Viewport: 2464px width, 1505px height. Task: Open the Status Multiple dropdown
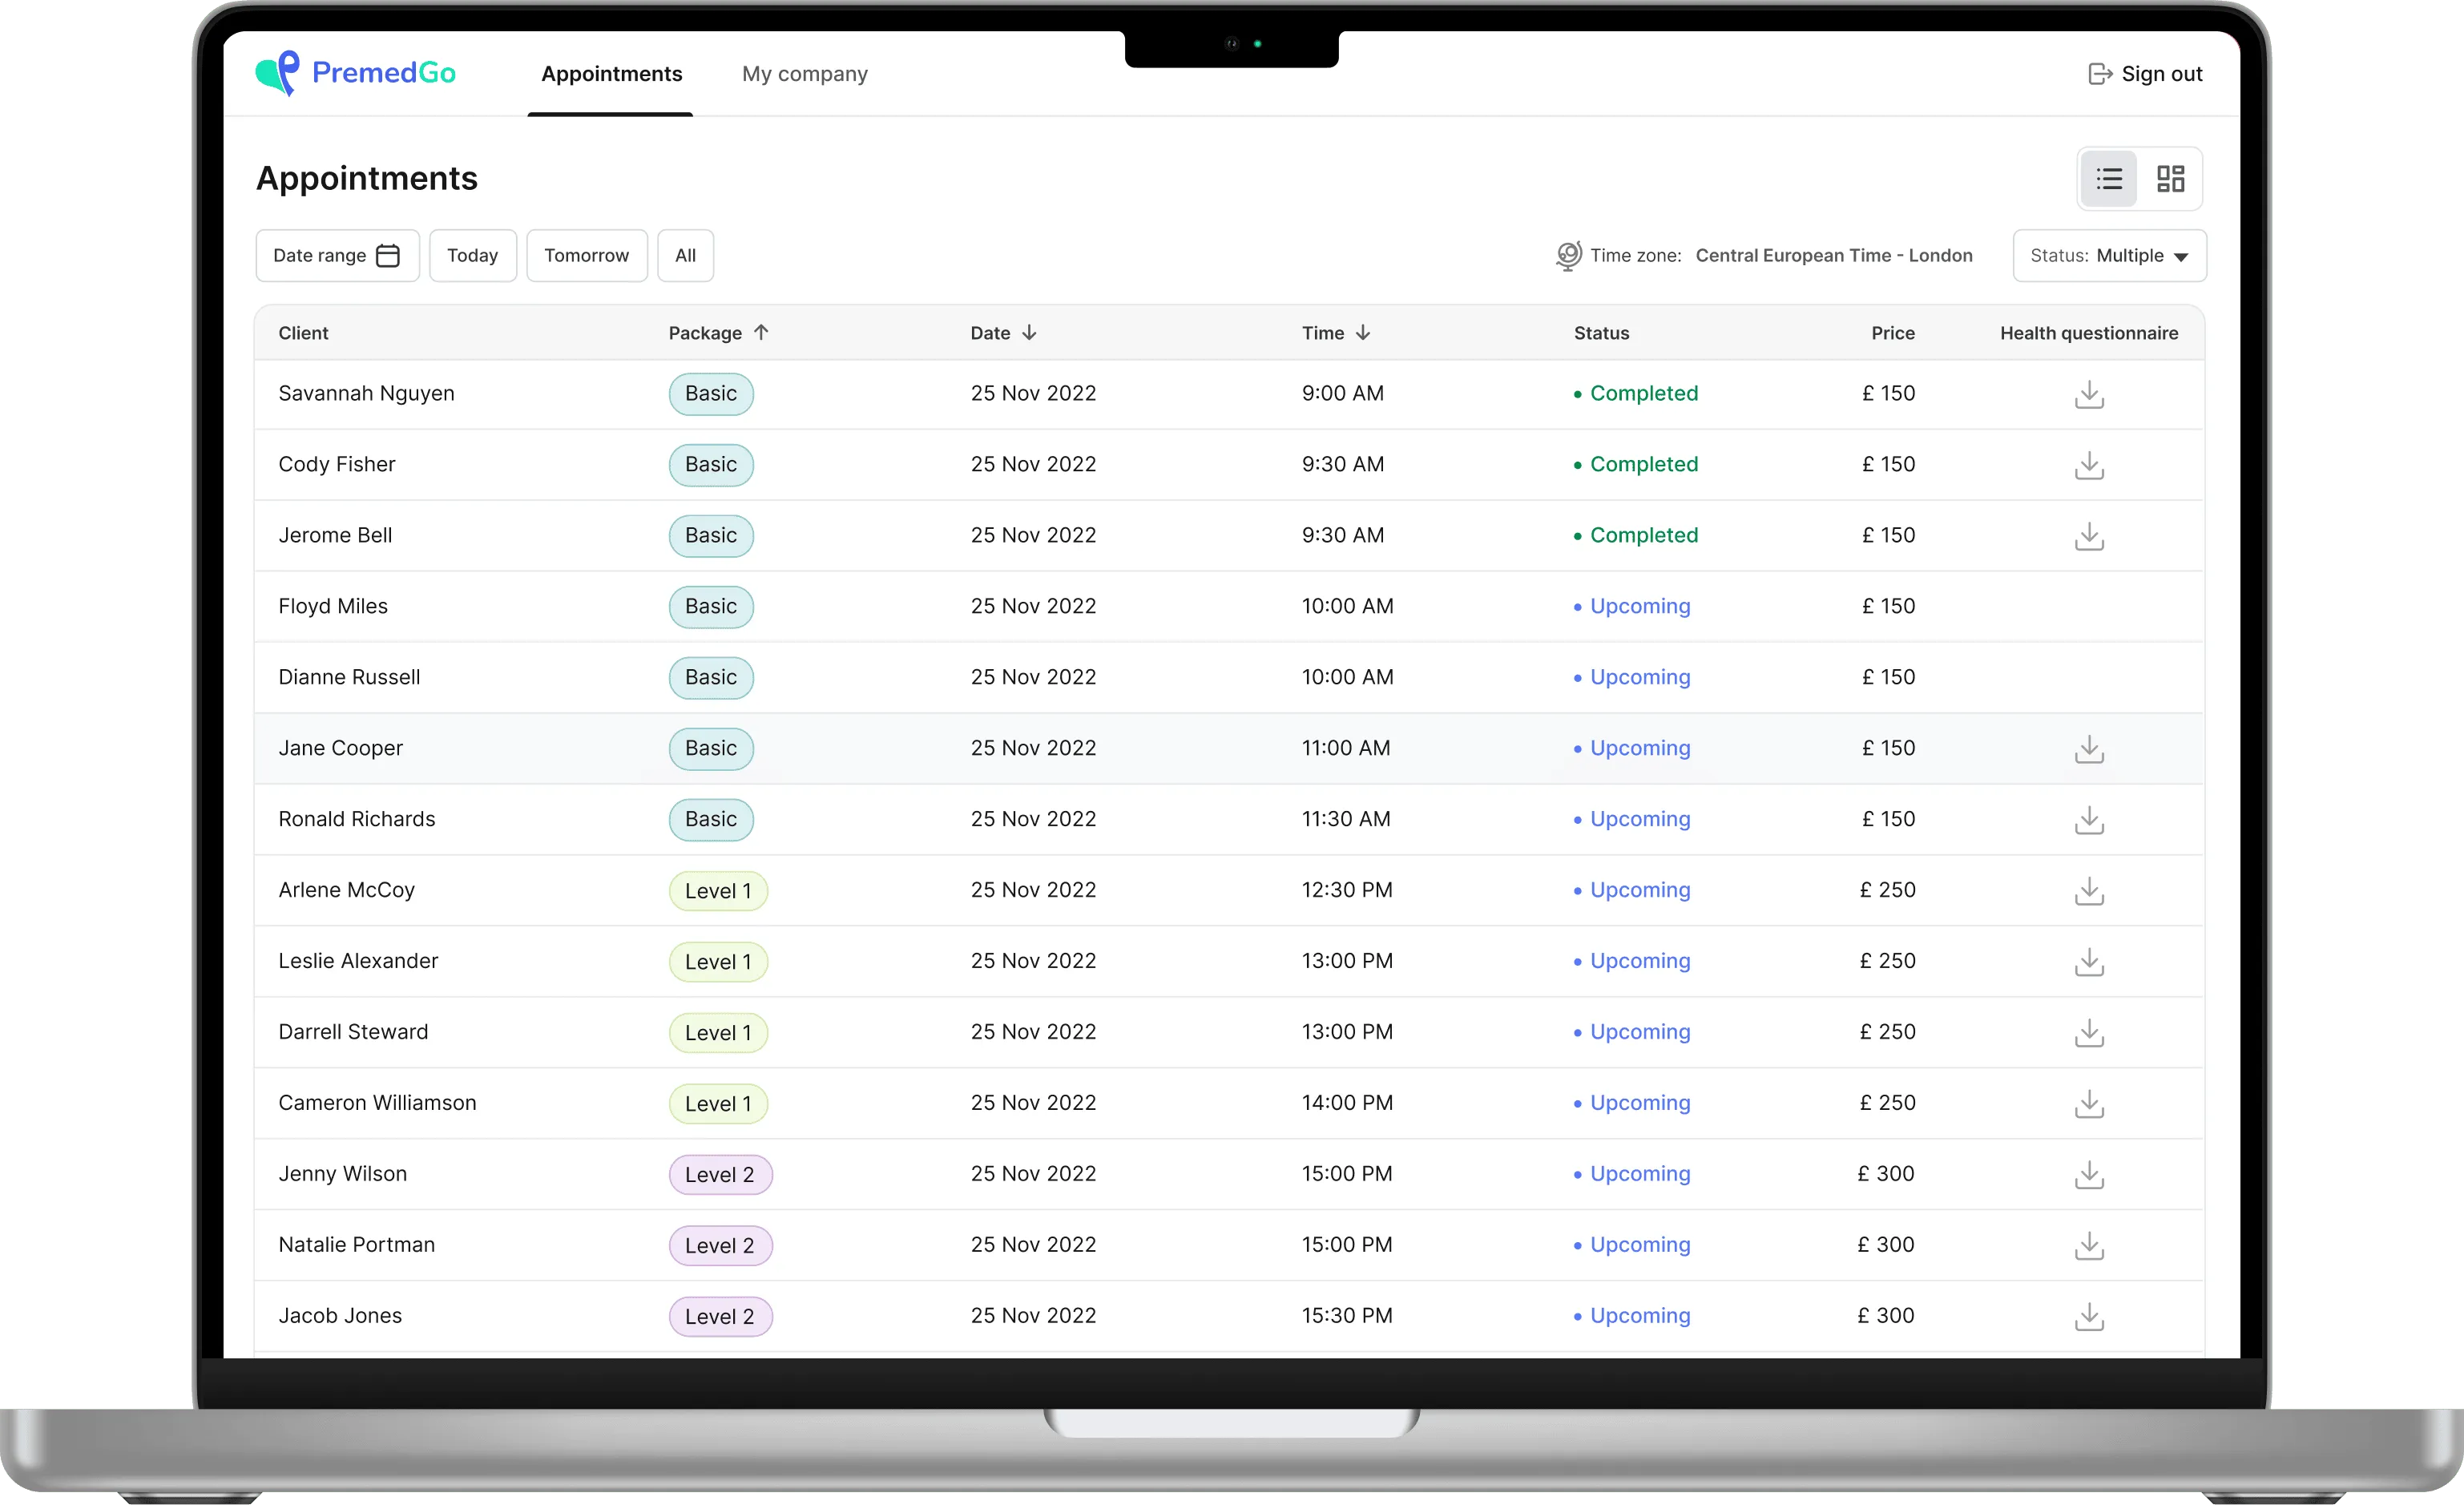[2109, 256]
